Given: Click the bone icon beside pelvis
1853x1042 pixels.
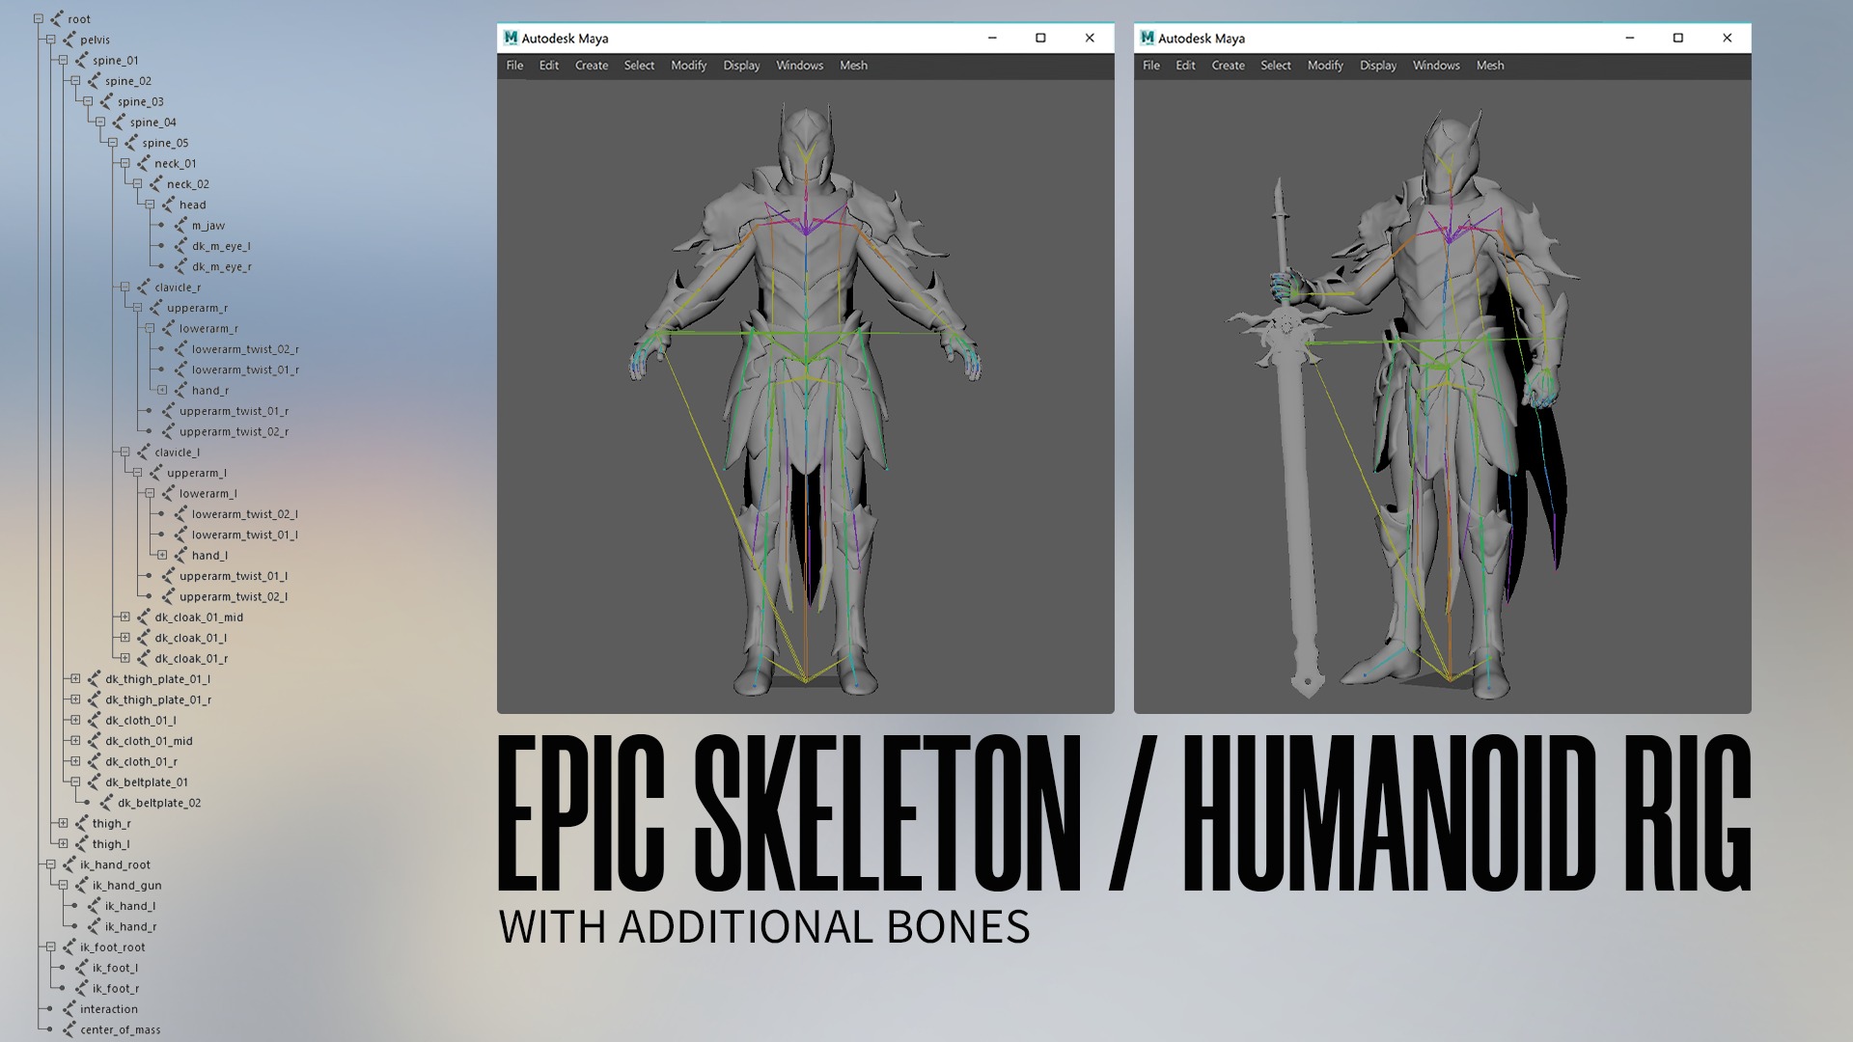Looking at the screenshot, I should tap(69, 40).
